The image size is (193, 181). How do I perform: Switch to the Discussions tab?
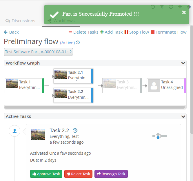[21, 21]
